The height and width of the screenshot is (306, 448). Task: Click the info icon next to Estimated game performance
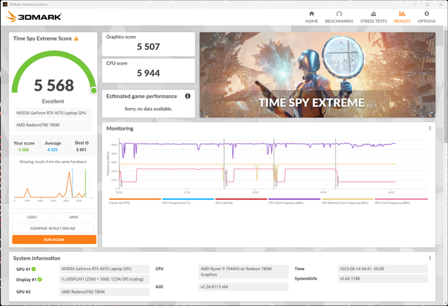(x=188, y=96)
